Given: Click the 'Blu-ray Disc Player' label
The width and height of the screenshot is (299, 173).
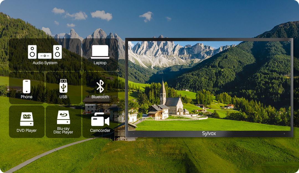Looking at the screenshot, I should click(63, 131).
